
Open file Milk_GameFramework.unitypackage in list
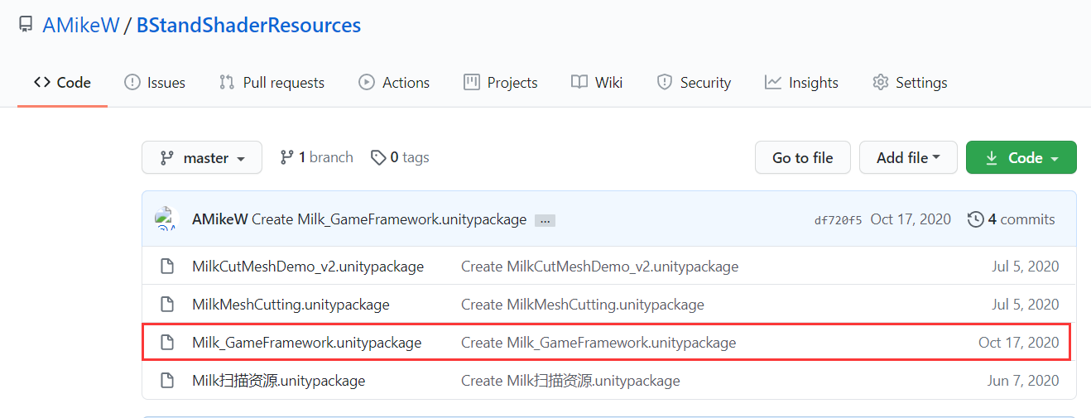[307, 343]
